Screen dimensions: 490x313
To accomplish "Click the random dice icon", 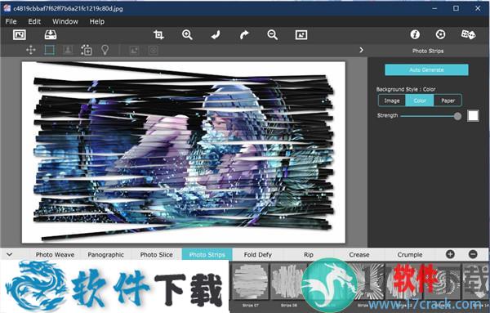I will (468, 34).
